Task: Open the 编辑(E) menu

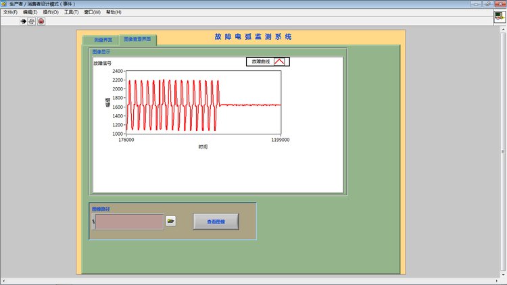Action: point(30,12)
